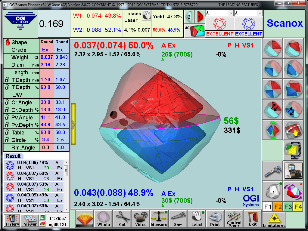Select first result row 0.04(0.09) 49%
Viewport: 308px width, 231px height.
point(34,165)
